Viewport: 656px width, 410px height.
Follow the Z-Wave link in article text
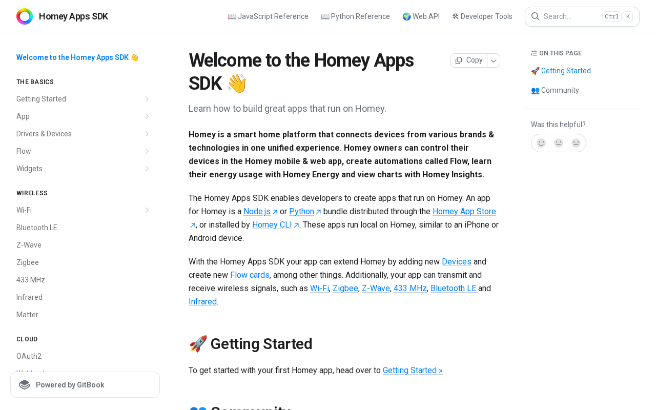(376, 288)
